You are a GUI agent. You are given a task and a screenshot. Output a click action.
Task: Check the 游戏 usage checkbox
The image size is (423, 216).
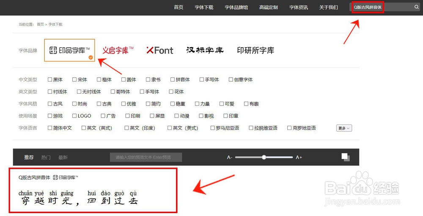pyautogui.click(x=50, y=116)
